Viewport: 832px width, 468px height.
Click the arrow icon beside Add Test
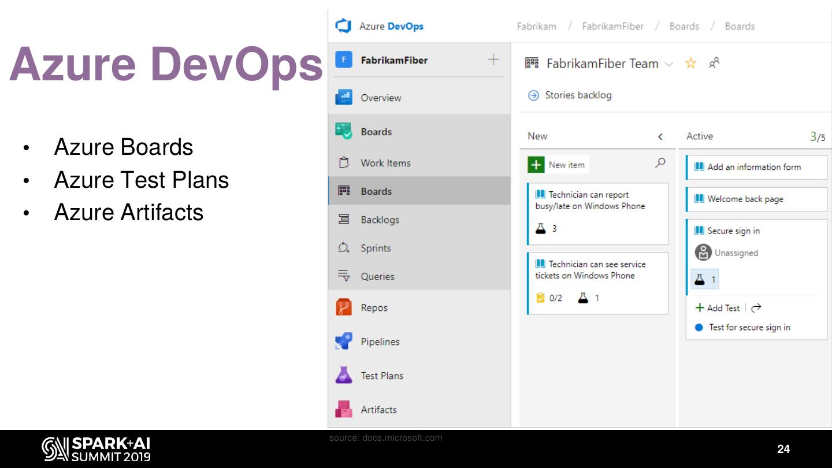pyautogui.click(x=756, y=308)
